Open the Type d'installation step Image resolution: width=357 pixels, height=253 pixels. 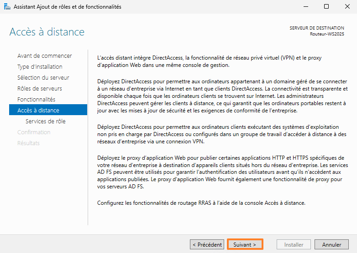point(40,67)
